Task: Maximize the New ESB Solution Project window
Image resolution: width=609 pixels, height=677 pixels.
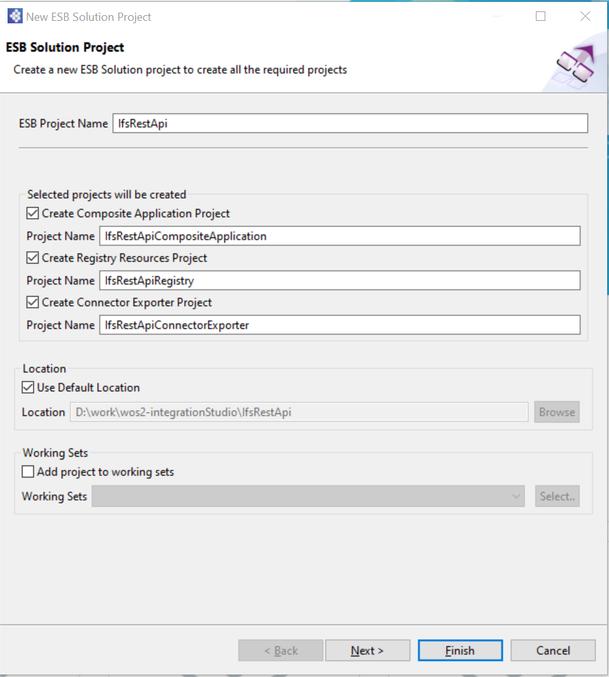Action: point(540,17)
